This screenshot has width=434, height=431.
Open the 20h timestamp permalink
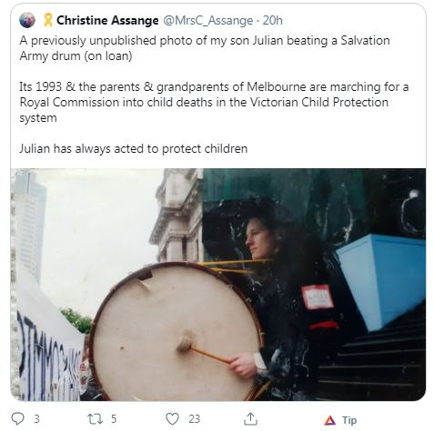[x=272, y=20]
